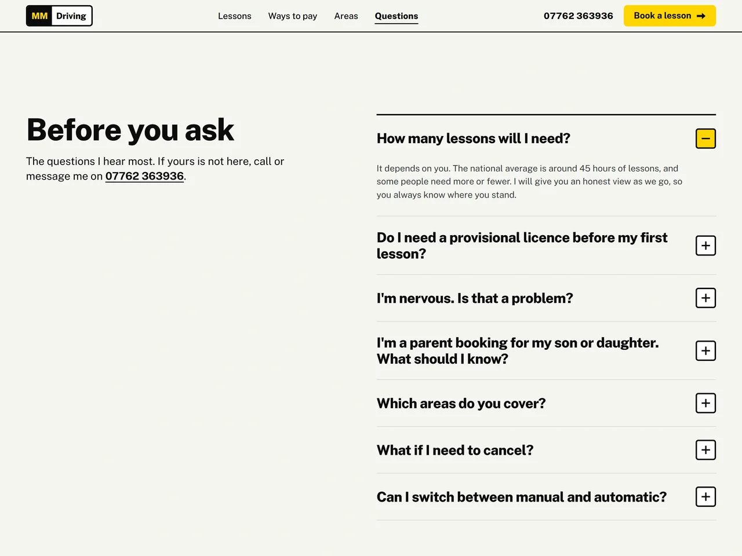
Task: Click the MM Driving logo
Action: click(59, 16)
